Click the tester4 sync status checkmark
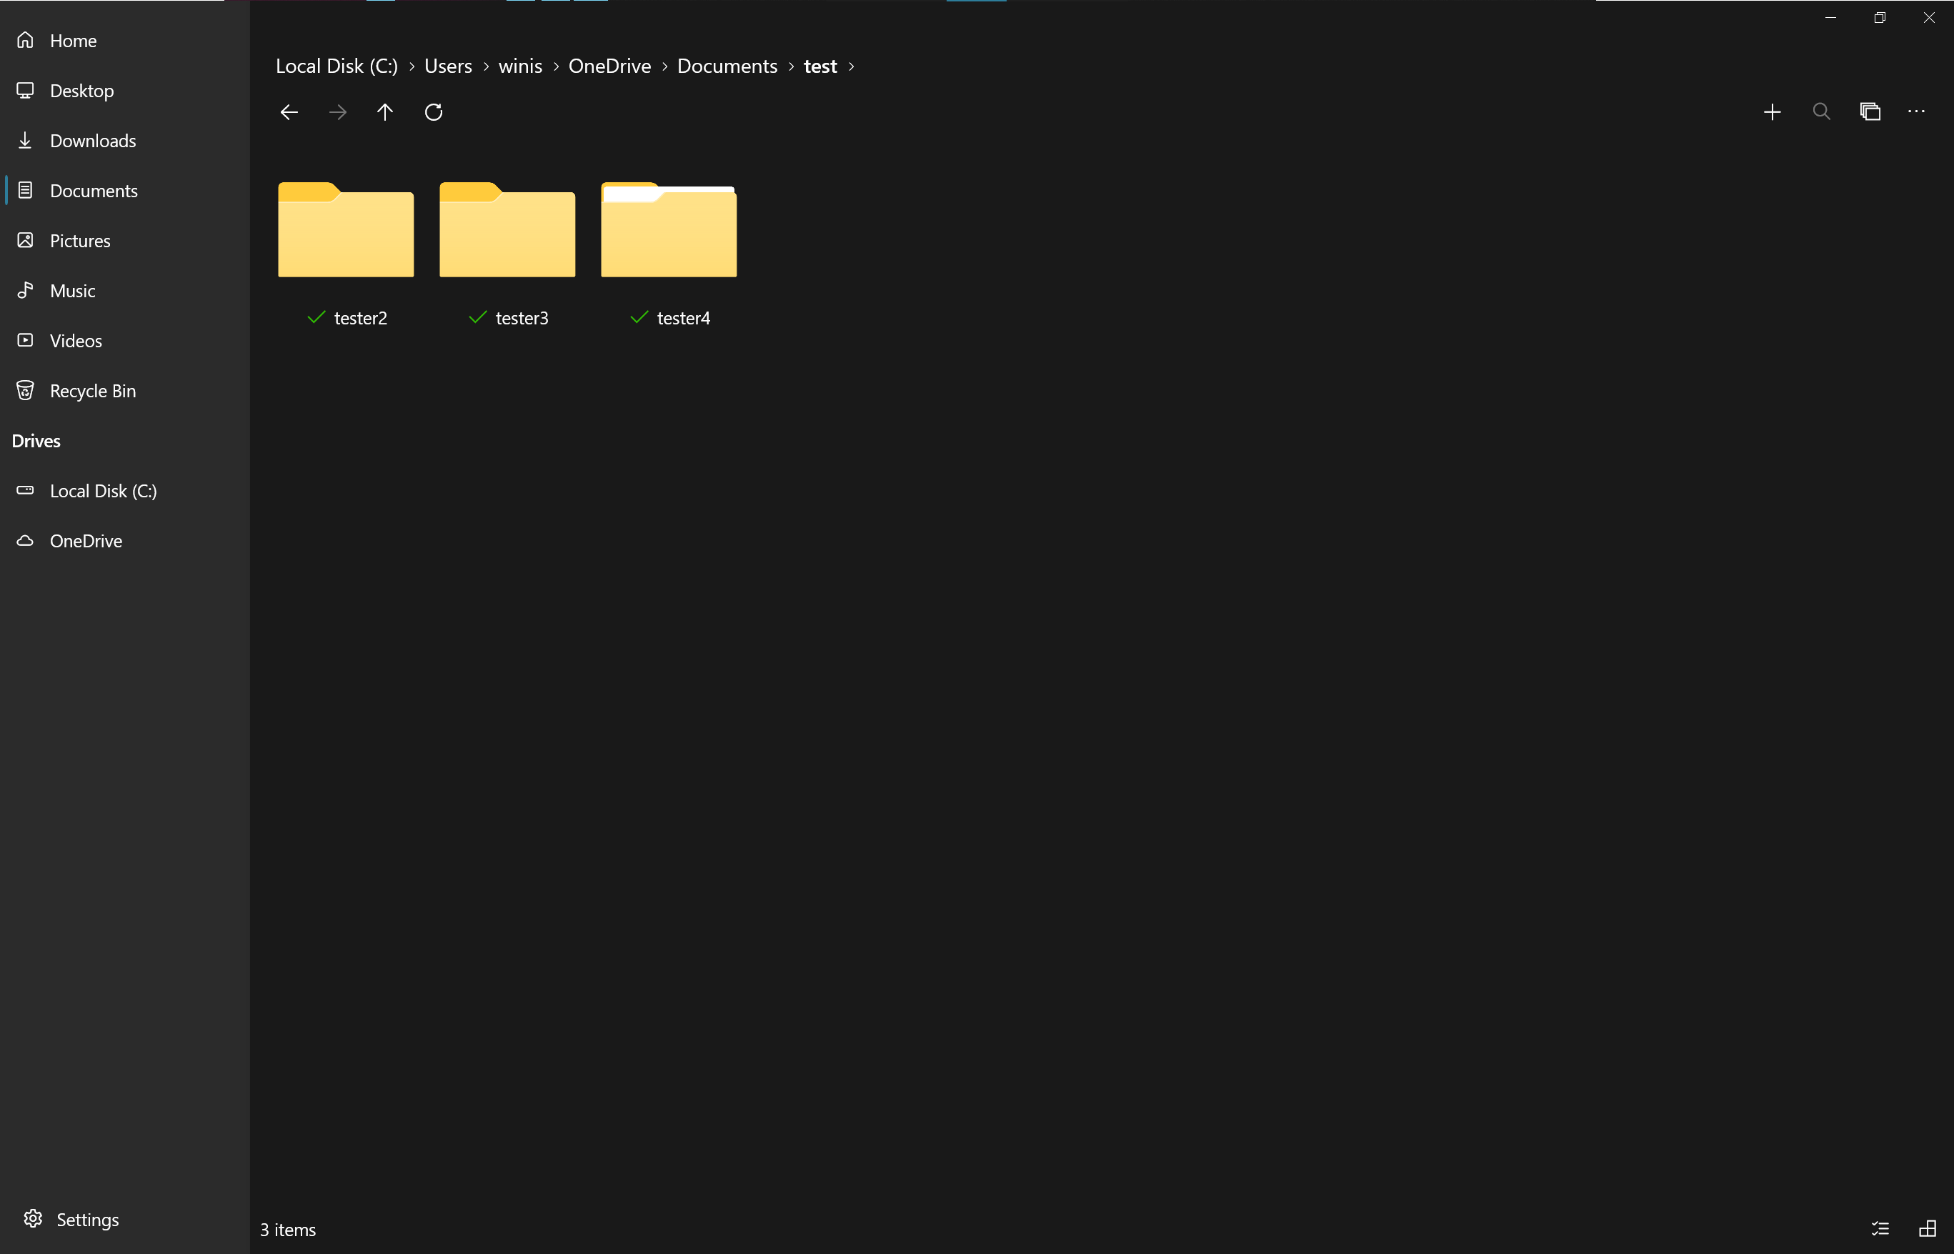This screenshot has height=1254, width=1954. 639,317
